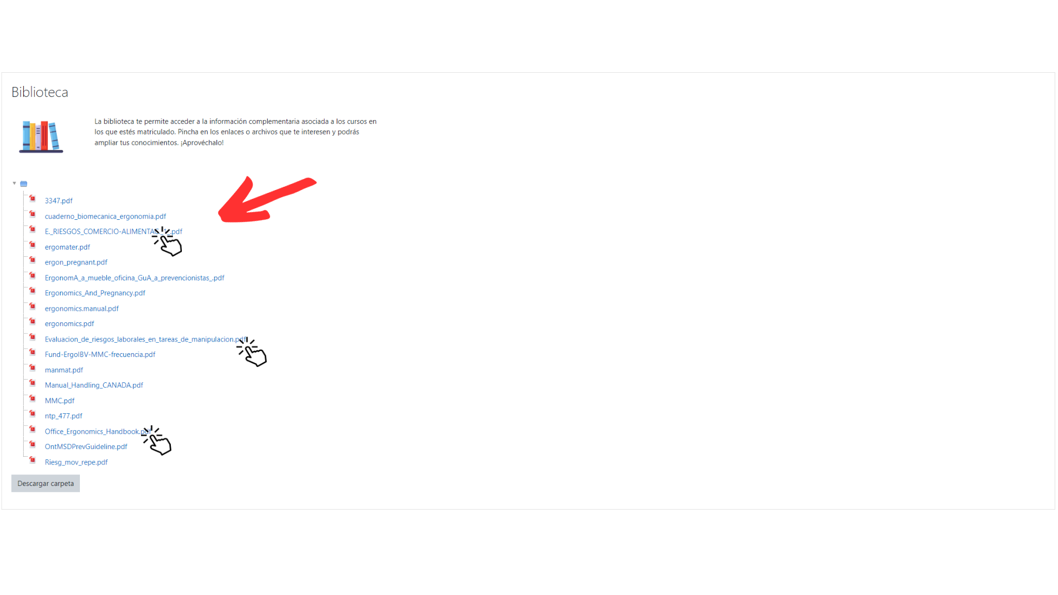Open Evaluacion_de_riesgos_laborales manipulation pdf
Image resolution: width=1058 pixels, height=595 pixels.
[x=145, y=339]
